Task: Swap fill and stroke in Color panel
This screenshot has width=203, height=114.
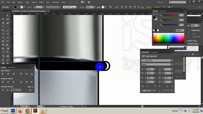Action: 156,14
